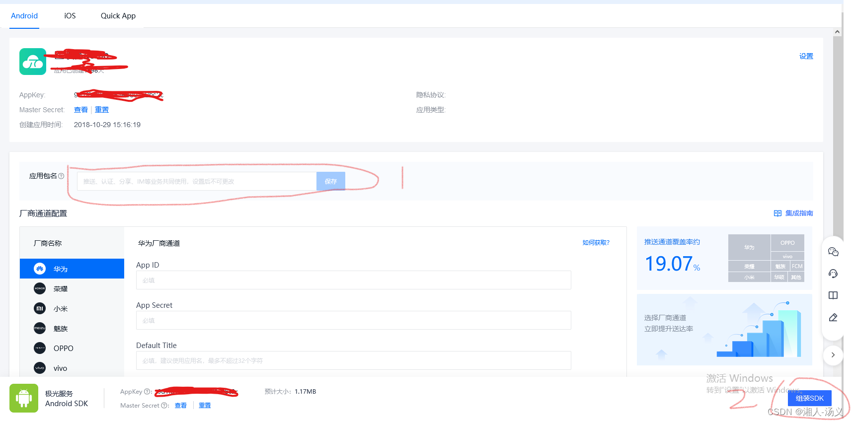Open the feedback pencil floating icon
Viewport: 851px width, 421px height.
pos(833,317)
